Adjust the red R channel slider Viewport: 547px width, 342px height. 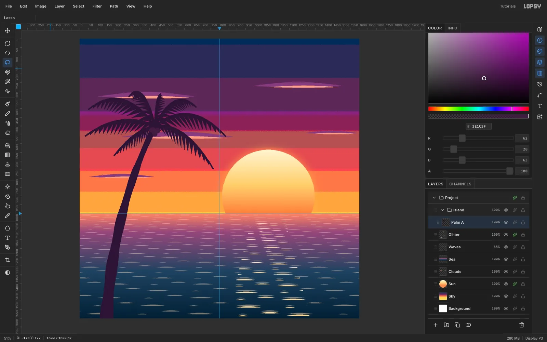coord(478,138)
